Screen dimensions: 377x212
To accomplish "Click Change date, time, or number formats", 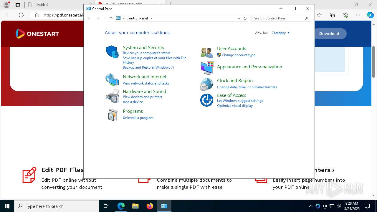I will pos(247,87).
